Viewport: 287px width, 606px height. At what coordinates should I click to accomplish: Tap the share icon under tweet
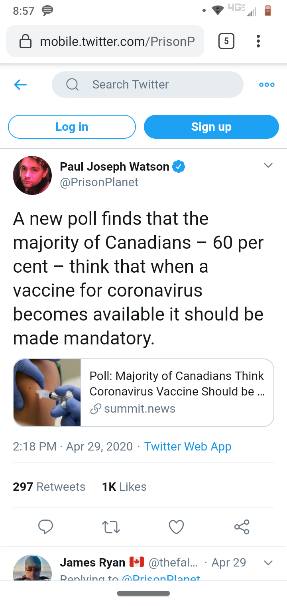242,527
